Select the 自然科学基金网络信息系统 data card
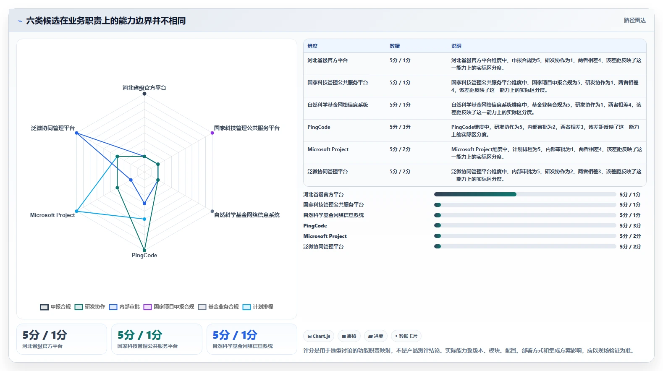Screen dimensions: 663x371 (x=252, y=339)
